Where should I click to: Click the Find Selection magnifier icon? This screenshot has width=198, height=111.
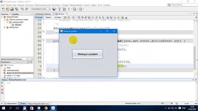tap(79, 17)
